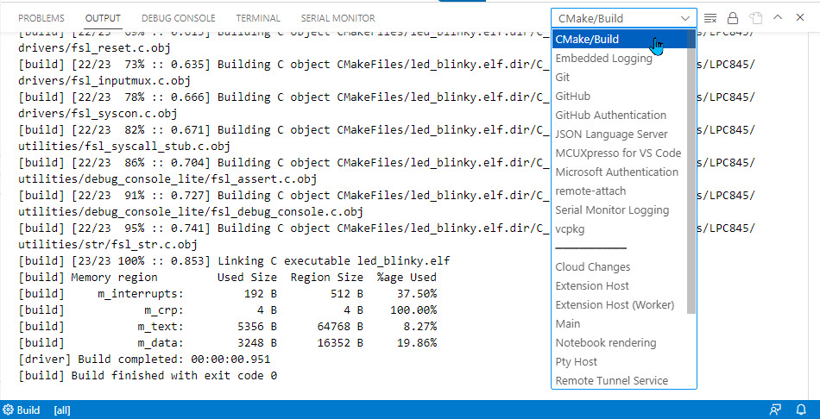Select MCUXpresso for VS Code channel
820x419 pixels.
pyautogui.click(x=618, y=153)
